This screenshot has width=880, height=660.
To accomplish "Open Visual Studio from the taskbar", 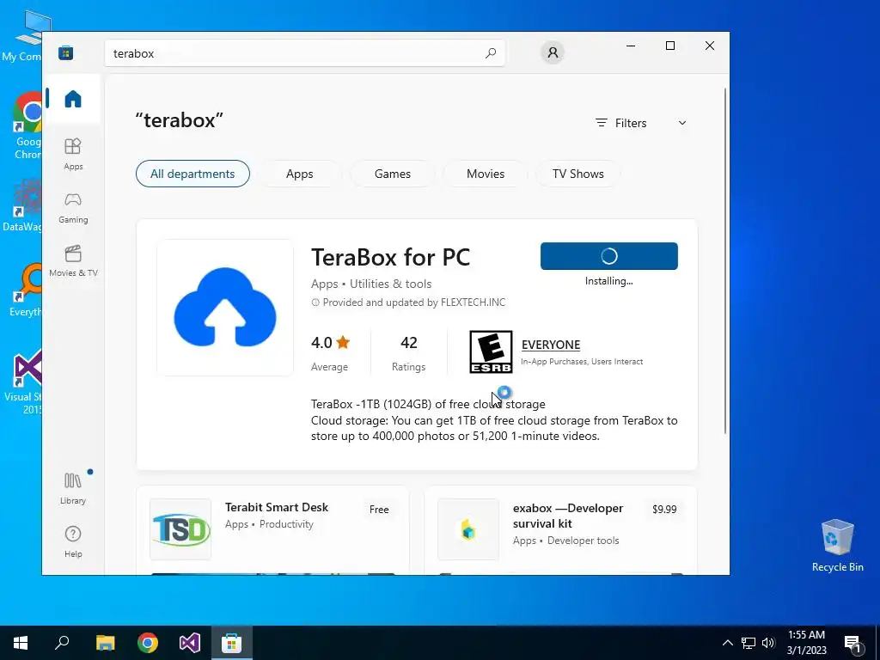I will pyautogui.click(x=190, y=643).
